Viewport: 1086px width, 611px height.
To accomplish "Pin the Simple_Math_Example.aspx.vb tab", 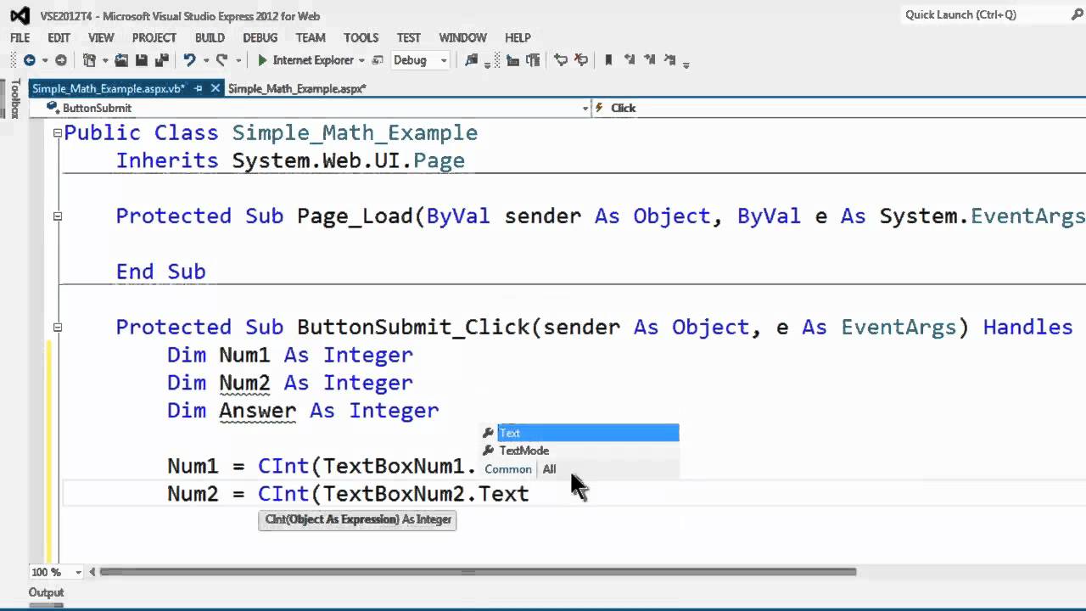I will point(199,88).
